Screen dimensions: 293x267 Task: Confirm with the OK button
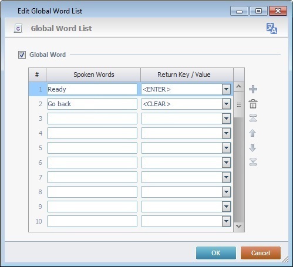click(x=216, y=253)
